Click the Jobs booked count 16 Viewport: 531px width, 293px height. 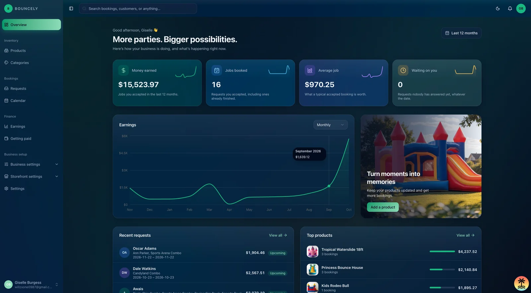(x=216, y=85)
